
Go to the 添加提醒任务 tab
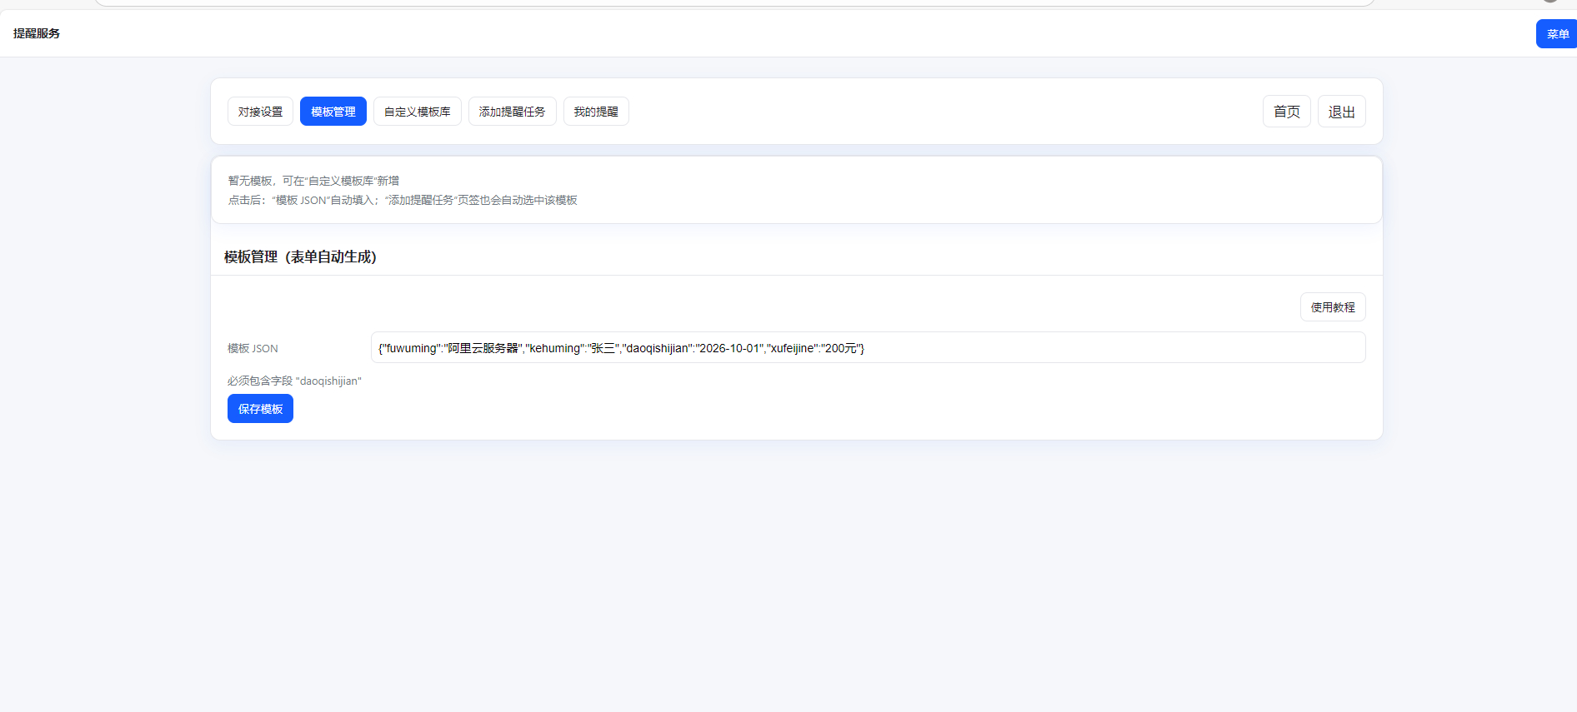(x=512, y=112)
